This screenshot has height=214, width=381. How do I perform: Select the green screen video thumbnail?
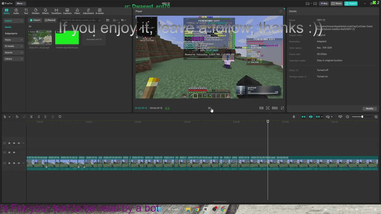point(67,37)
